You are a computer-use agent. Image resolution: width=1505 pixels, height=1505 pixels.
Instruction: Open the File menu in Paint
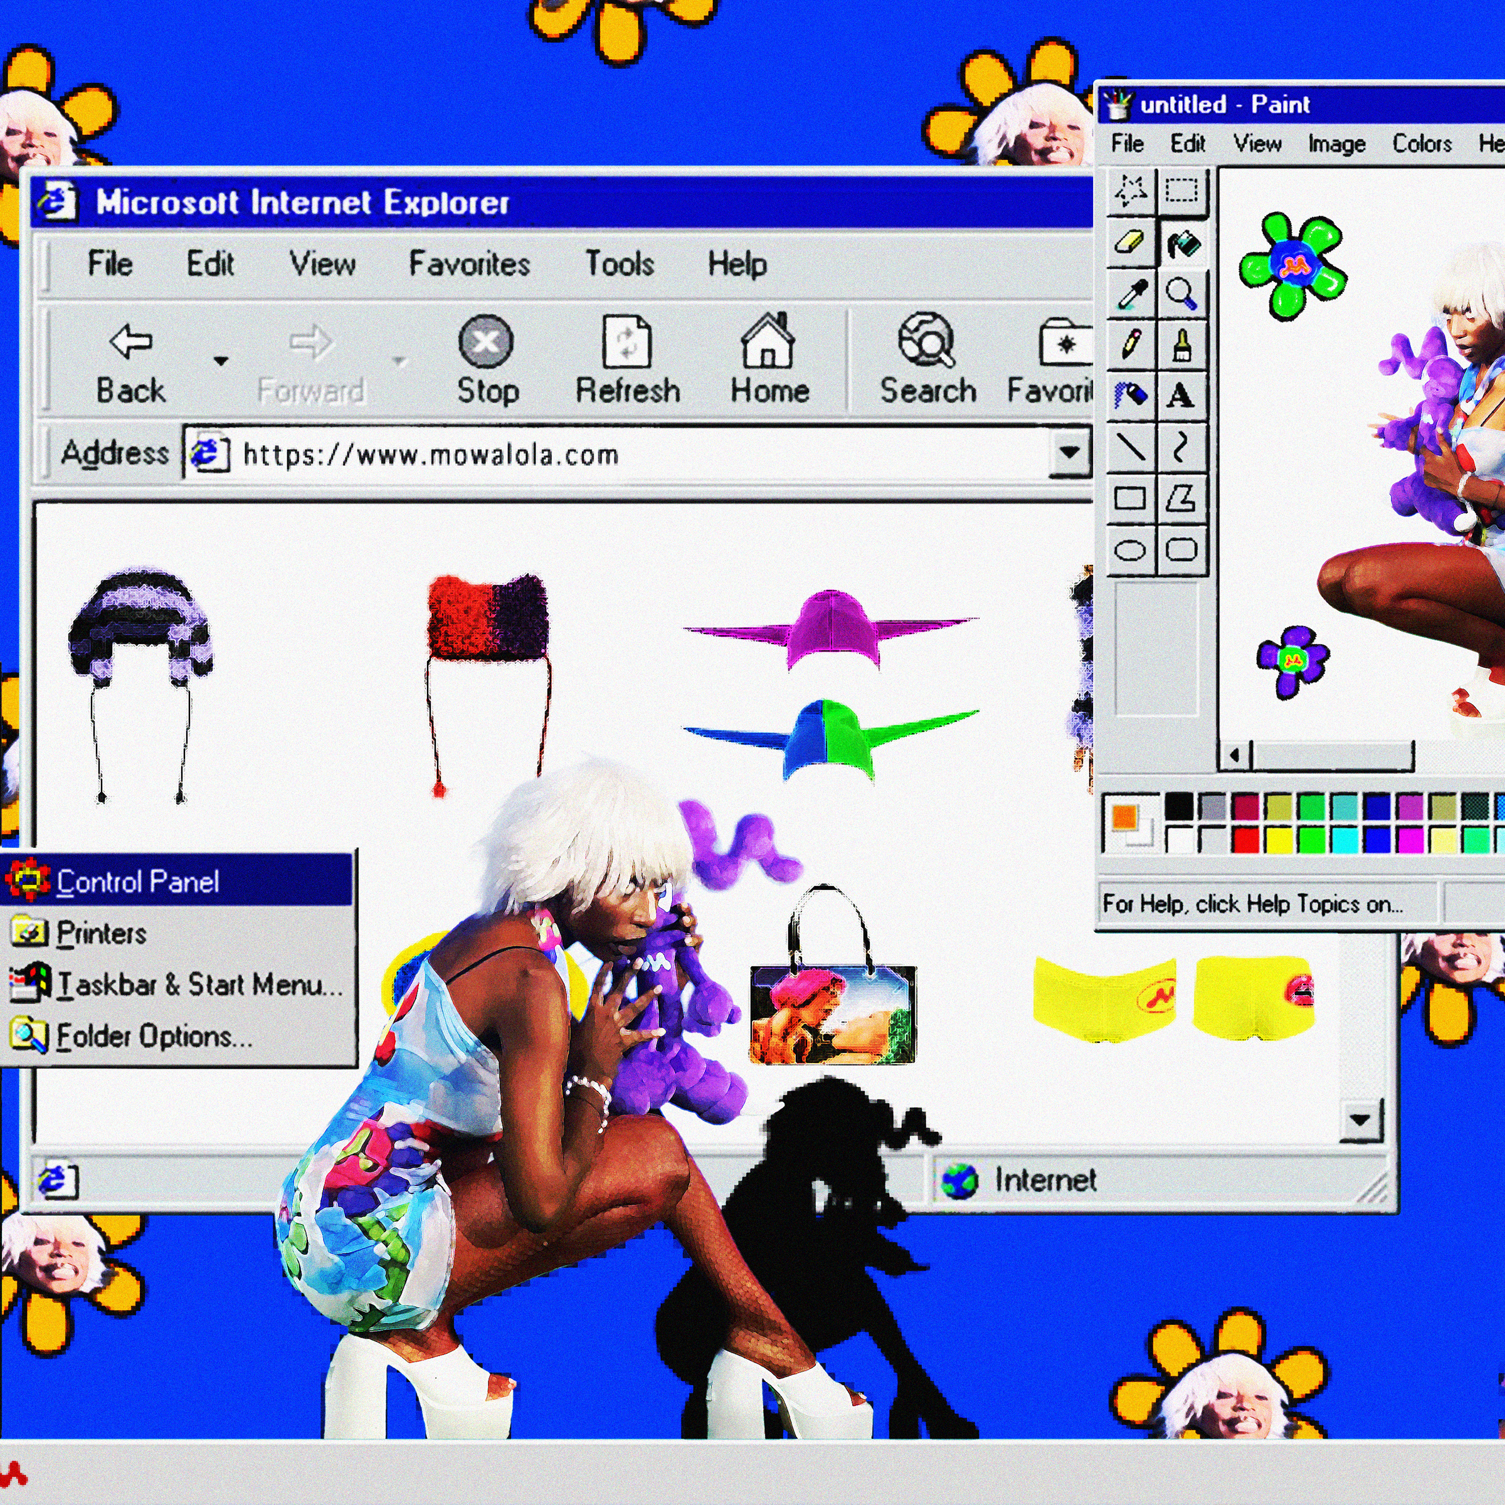pos(1127,144)
